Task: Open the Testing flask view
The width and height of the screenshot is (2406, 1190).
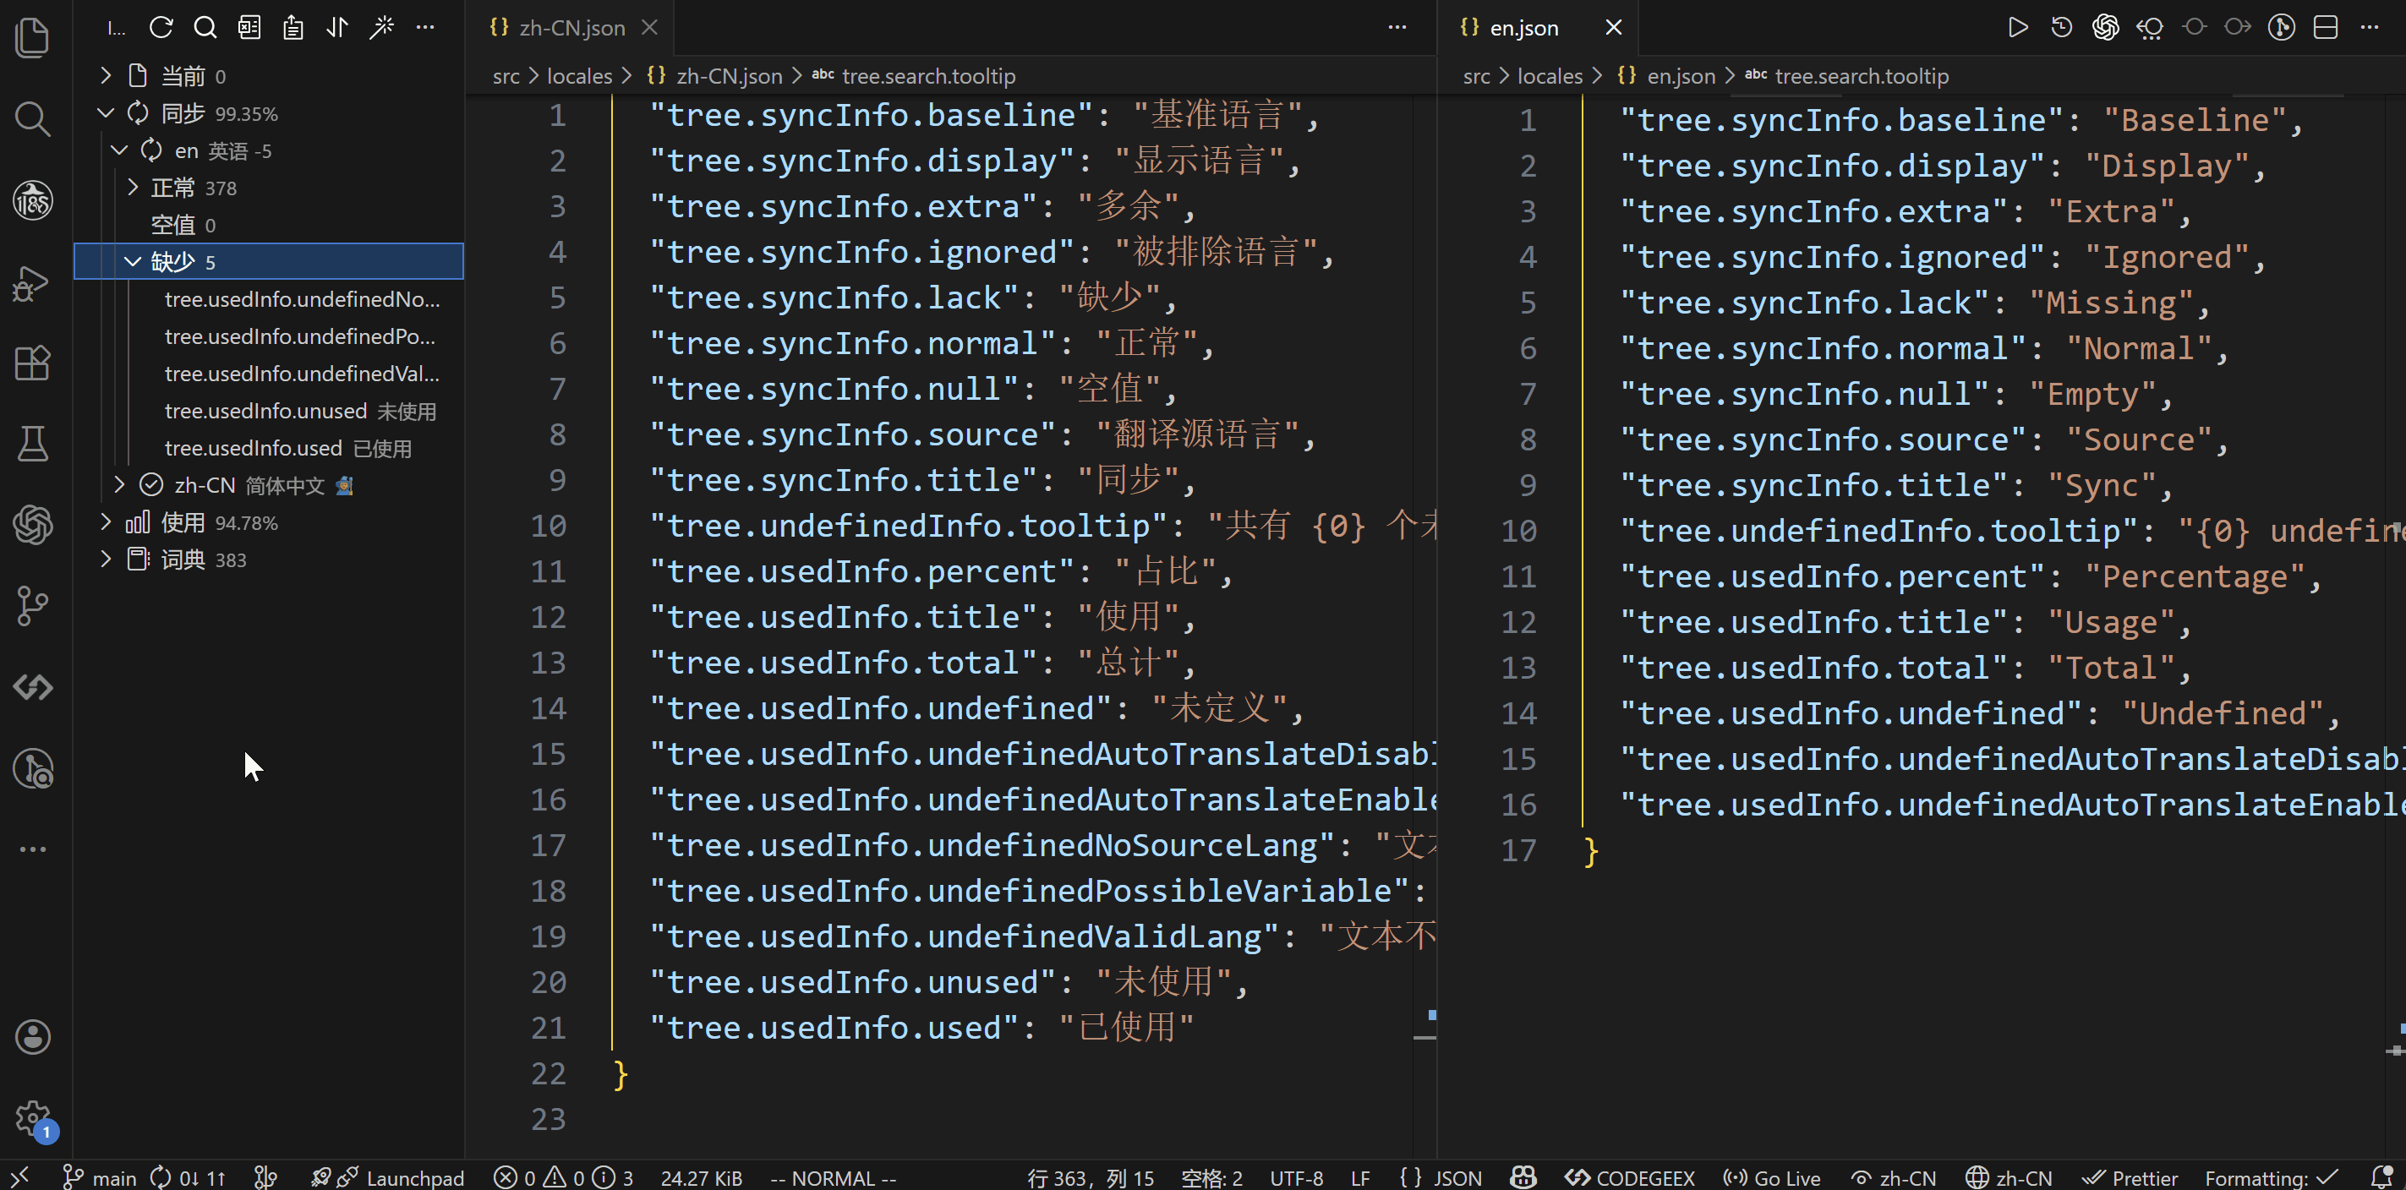Action: coord(33,444)
